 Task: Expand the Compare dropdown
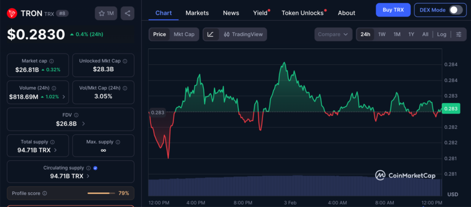[333, 34]
